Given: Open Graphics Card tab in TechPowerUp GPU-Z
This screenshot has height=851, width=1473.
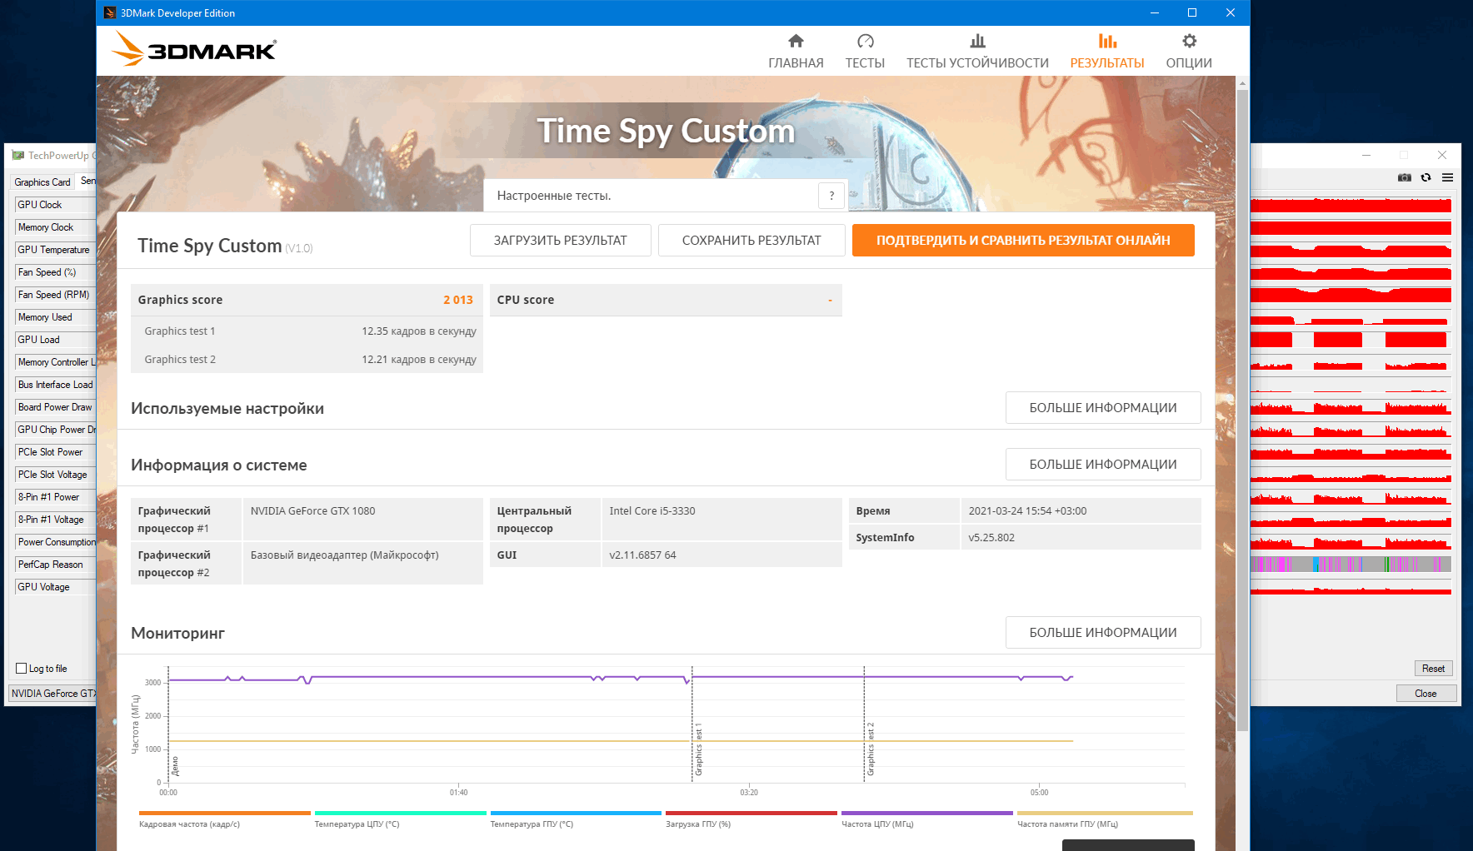Looking at the screenshot, I should [x=42, y=182].
